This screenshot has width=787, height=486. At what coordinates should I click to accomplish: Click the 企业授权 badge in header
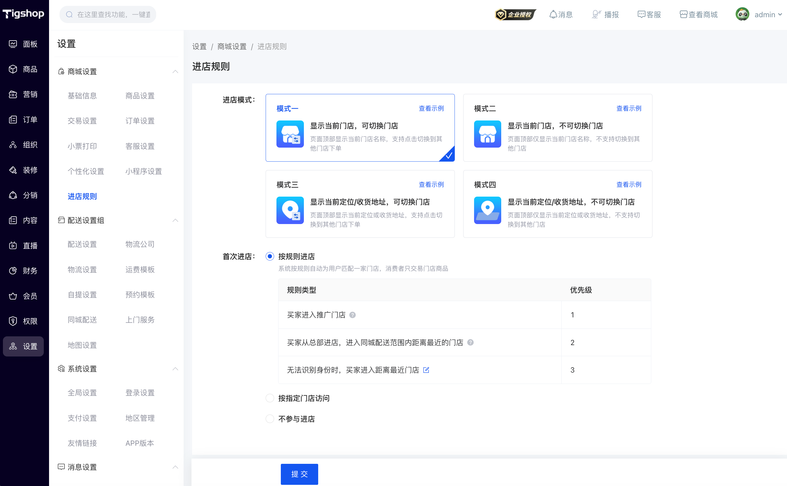point(515,15)
